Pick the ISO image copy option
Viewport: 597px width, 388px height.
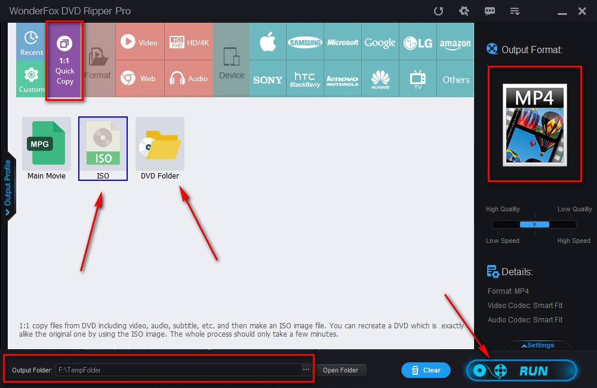(x=103, y=149)
